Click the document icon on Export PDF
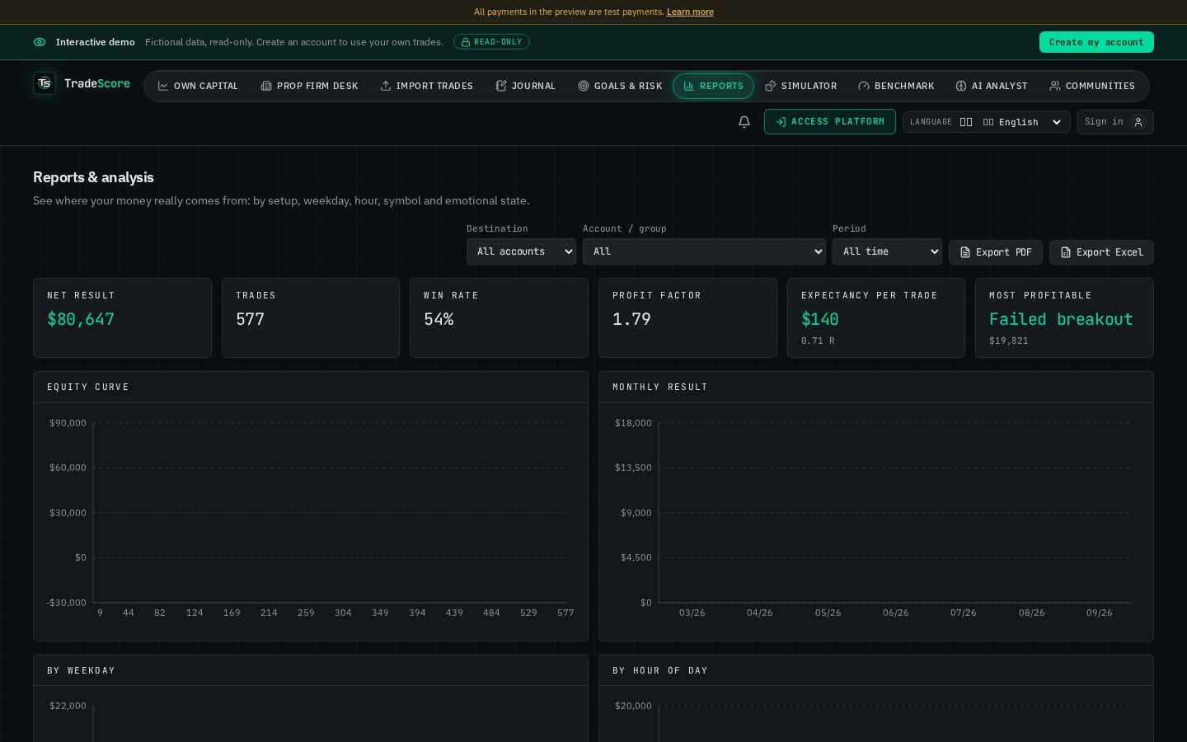1187x742 pixels. (965, 252)
